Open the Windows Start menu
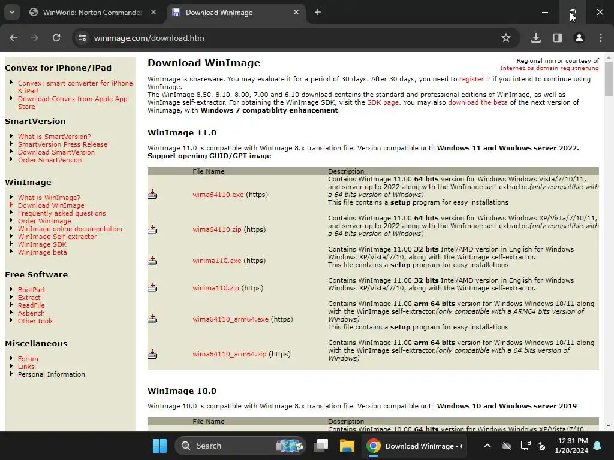This screenshot has height=460, width=614. coord(159,446)
